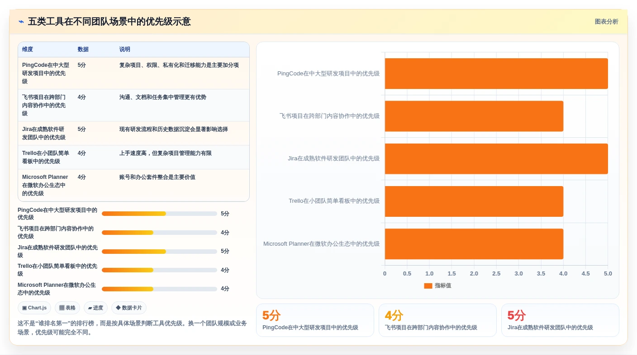Viewport: 637px width, 355px height.
Task: Select the 表格 tag chip
Action: [x=67, y=308]
